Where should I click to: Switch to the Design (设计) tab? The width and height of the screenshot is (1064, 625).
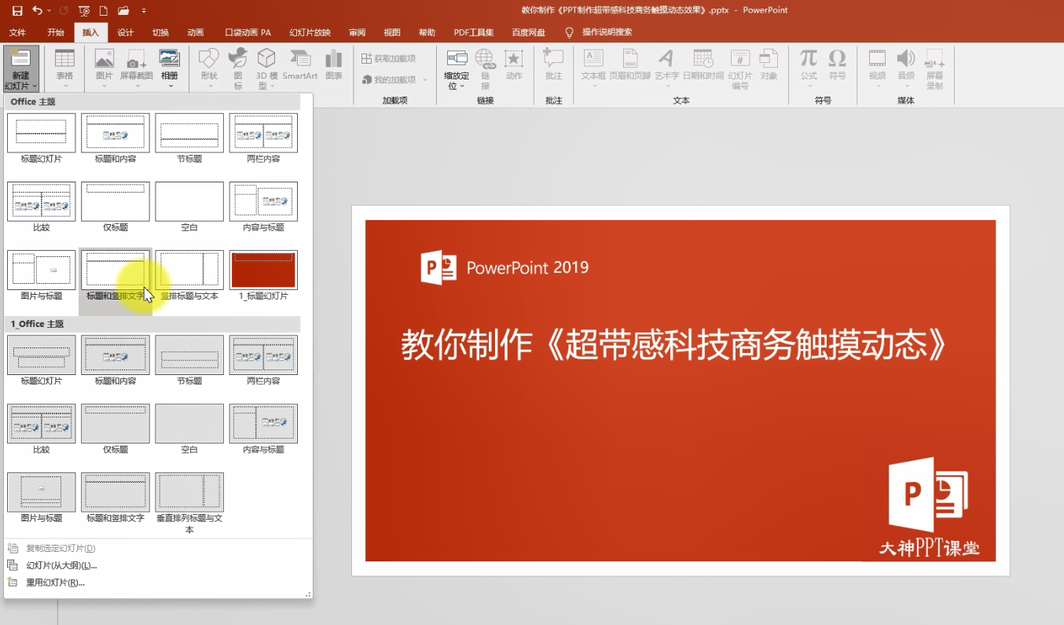(126, 32)
